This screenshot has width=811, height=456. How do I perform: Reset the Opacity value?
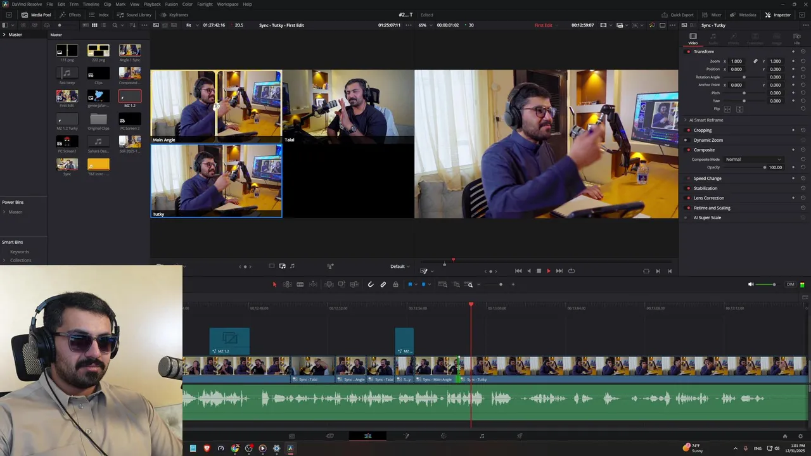click(803, 167)
